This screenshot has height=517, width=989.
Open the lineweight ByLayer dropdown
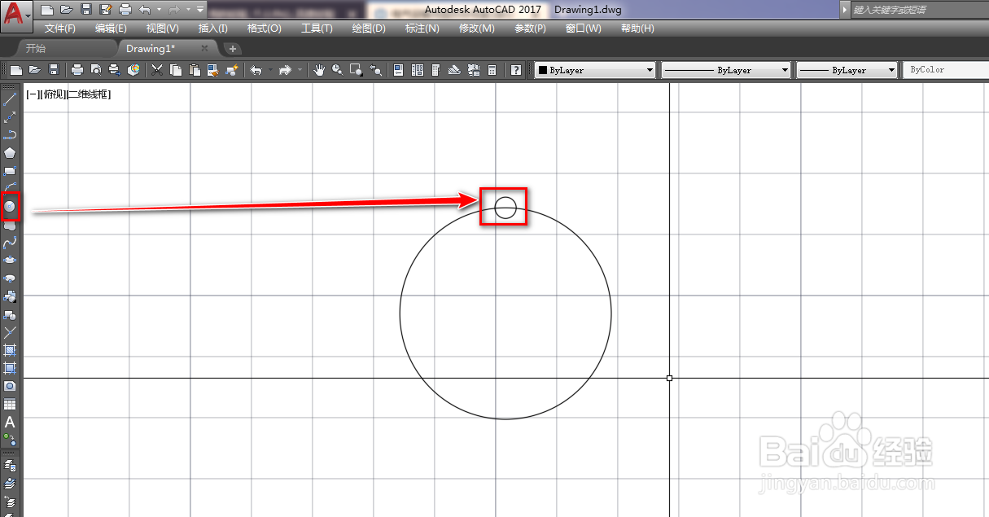[x=847, y=70]
